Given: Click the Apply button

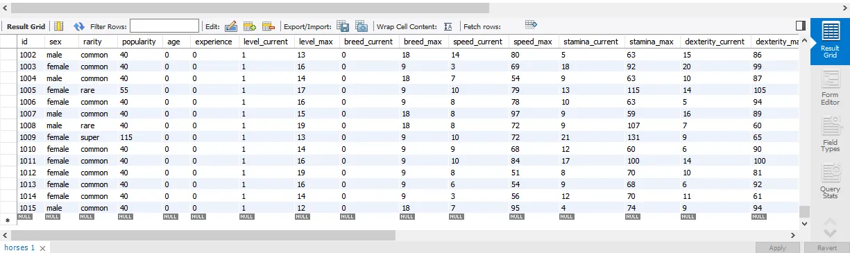Looking at the screenshot, I should (778, 247).
